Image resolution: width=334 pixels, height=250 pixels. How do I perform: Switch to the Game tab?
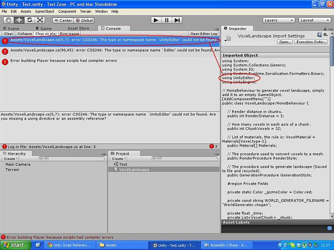click(x=44, y=28)
